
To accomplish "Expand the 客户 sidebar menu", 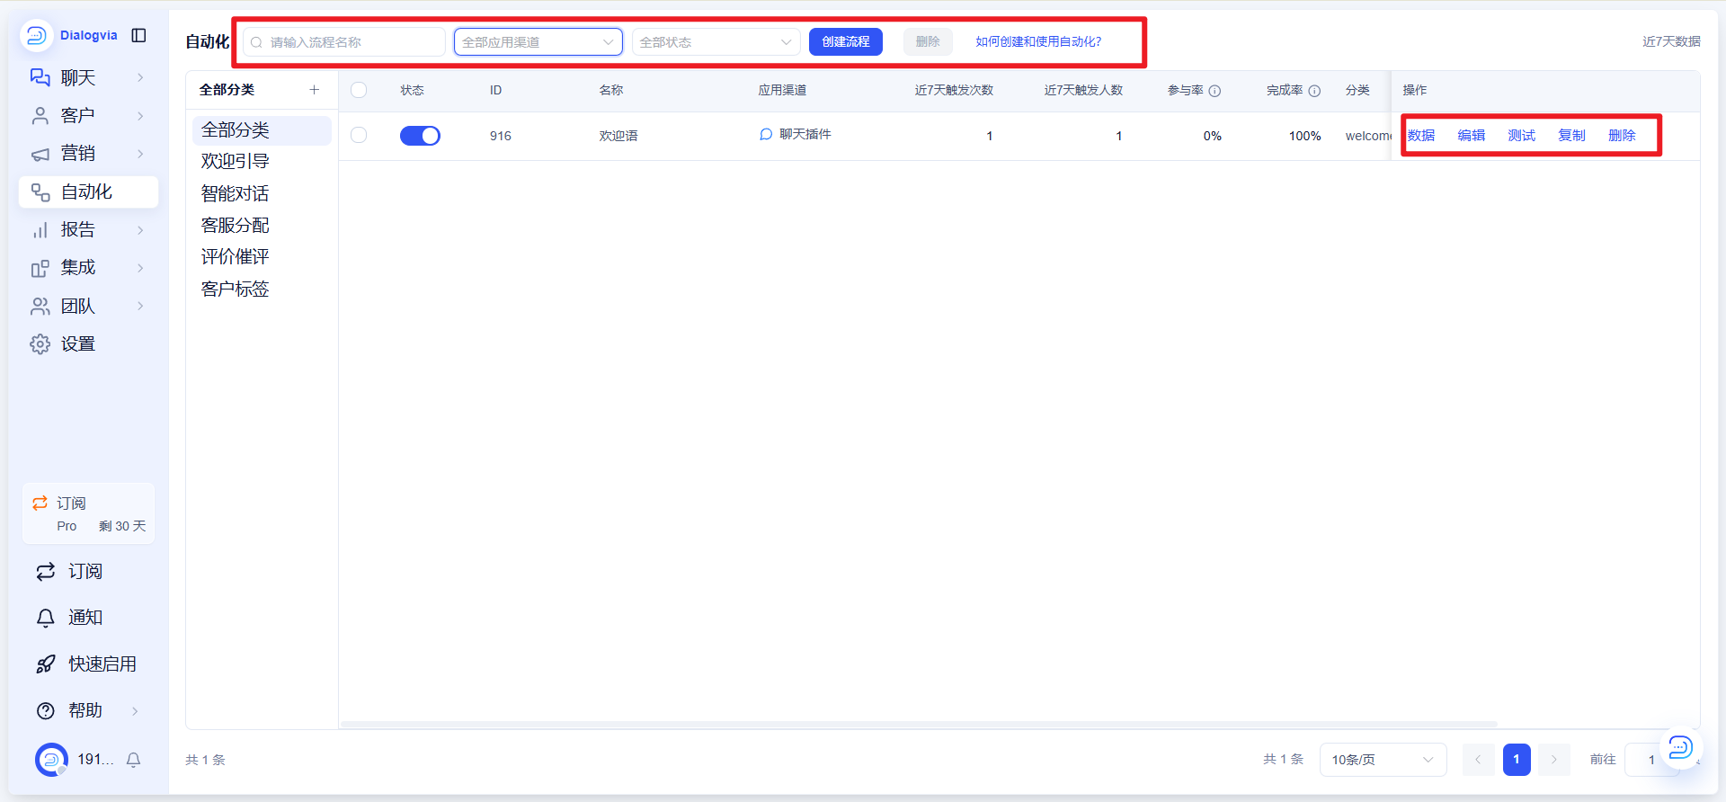I will click(x=88, y=115).
